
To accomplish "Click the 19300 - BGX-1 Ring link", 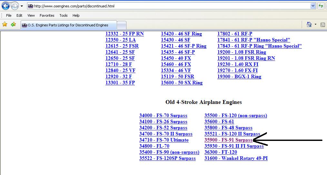I will (x=239, y=77).
